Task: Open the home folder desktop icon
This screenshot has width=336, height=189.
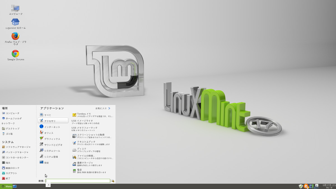Action: 15,24
